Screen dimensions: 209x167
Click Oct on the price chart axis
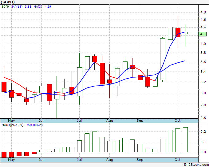[x=178, y=121]
